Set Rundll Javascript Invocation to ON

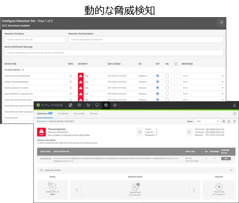coord(167,88)
